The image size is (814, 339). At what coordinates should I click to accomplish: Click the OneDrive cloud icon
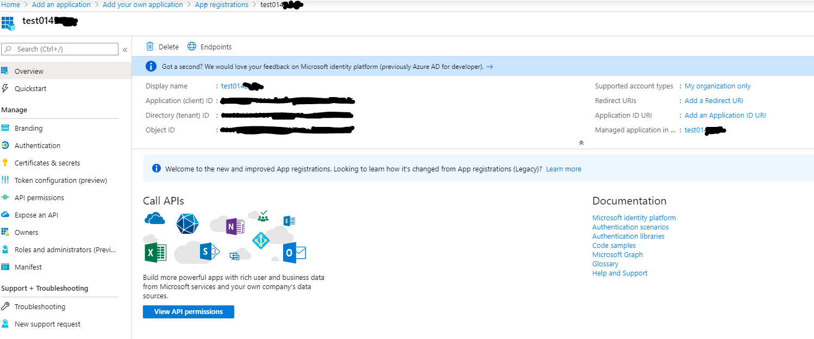tap(155, 218)
